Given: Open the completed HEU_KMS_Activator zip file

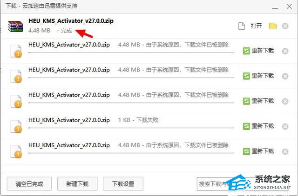Looking at the screenshot, I should coord(256,26).
